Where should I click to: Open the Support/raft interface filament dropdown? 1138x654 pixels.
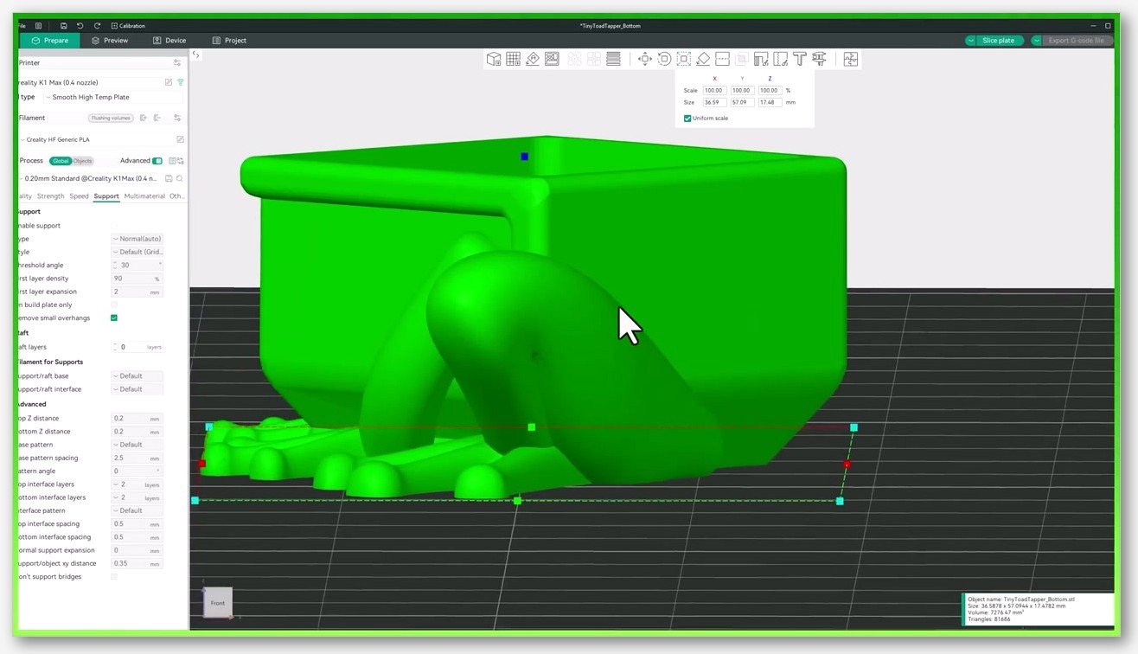coord(137,389)
